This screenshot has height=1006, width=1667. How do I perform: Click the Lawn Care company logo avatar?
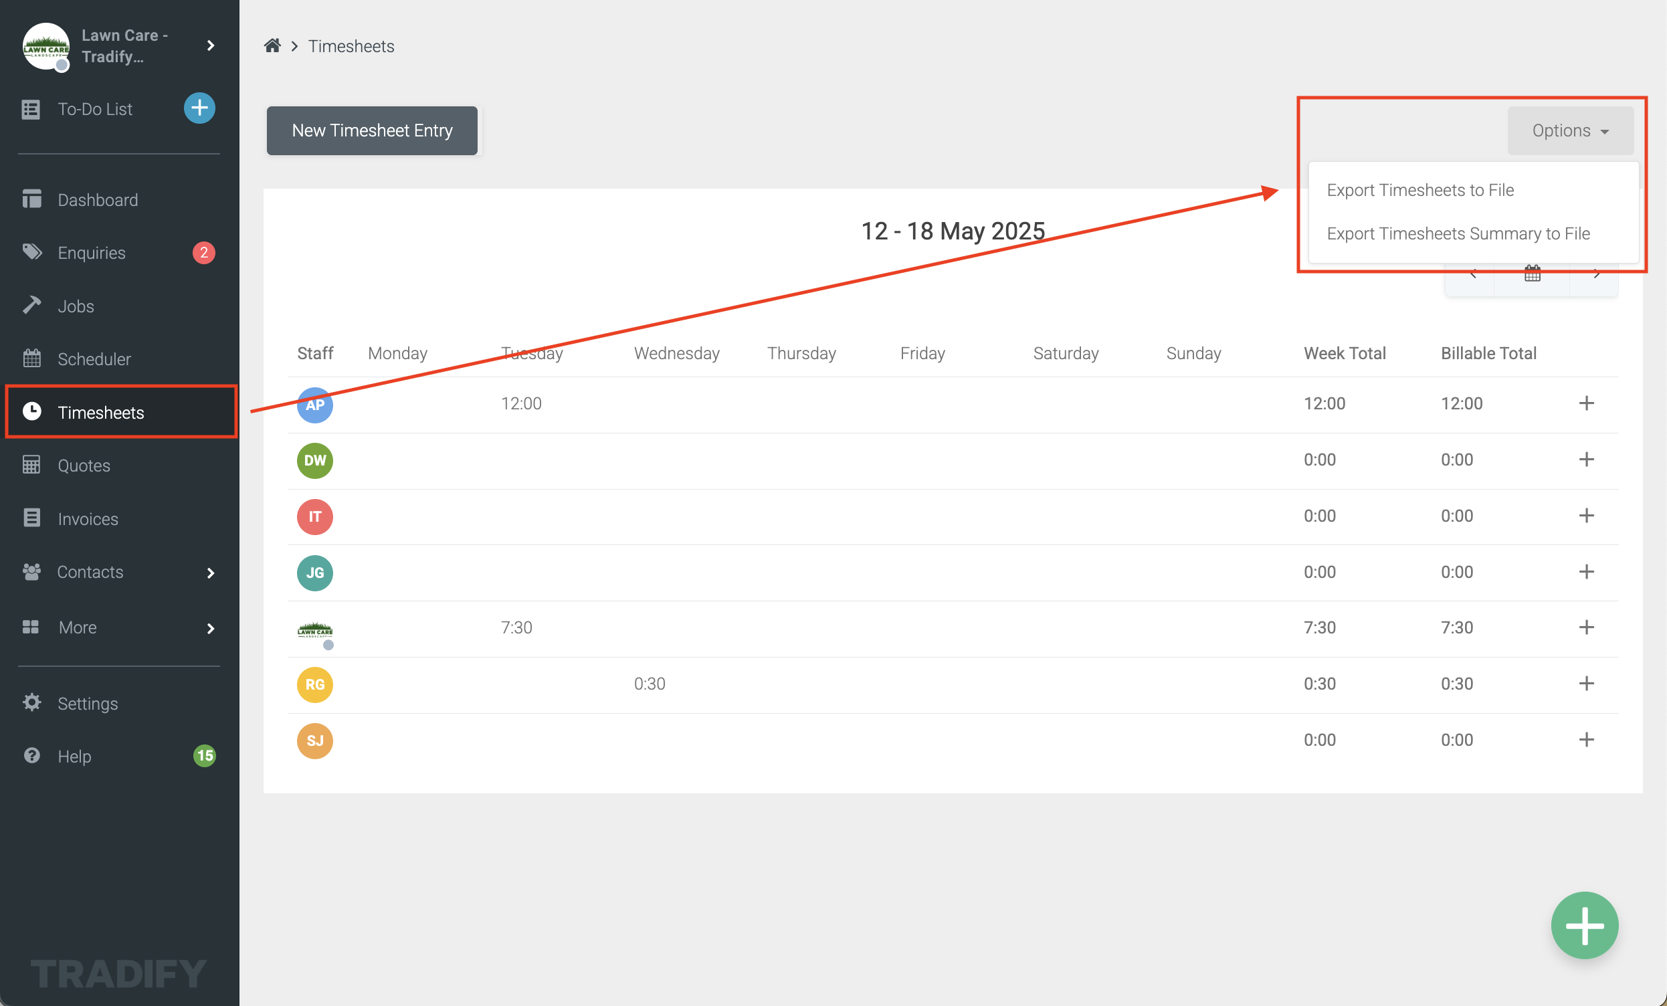click(46, 46)
